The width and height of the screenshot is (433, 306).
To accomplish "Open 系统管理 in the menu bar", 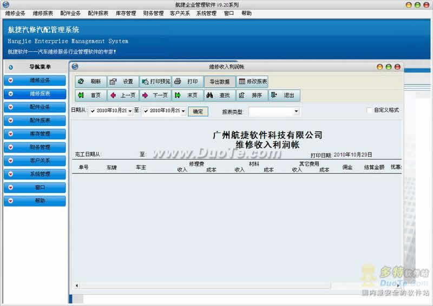I will pyautogui.click(x=206, y=13).
